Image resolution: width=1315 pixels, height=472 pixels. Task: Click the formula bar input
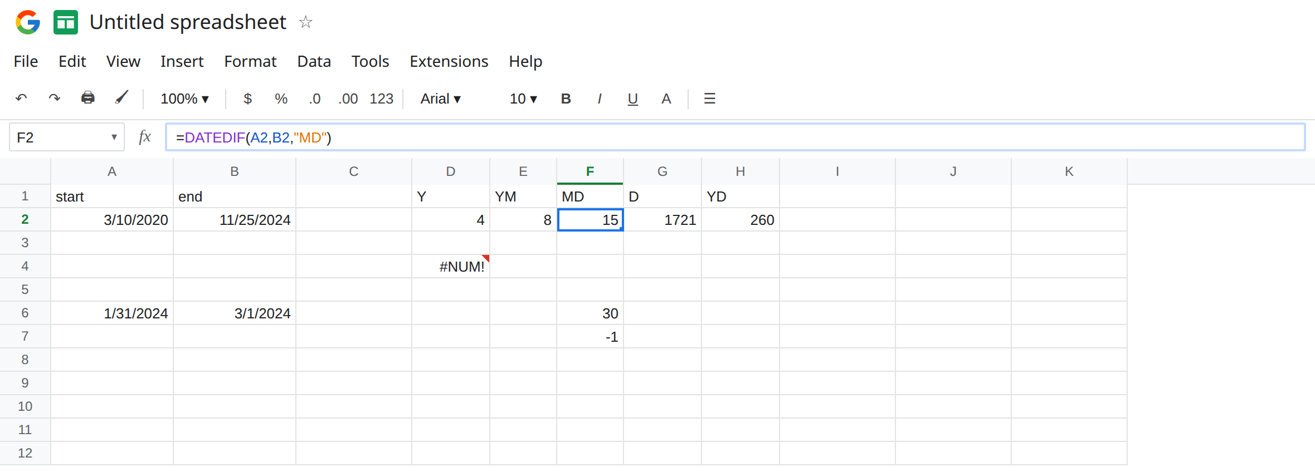point(735,137)
